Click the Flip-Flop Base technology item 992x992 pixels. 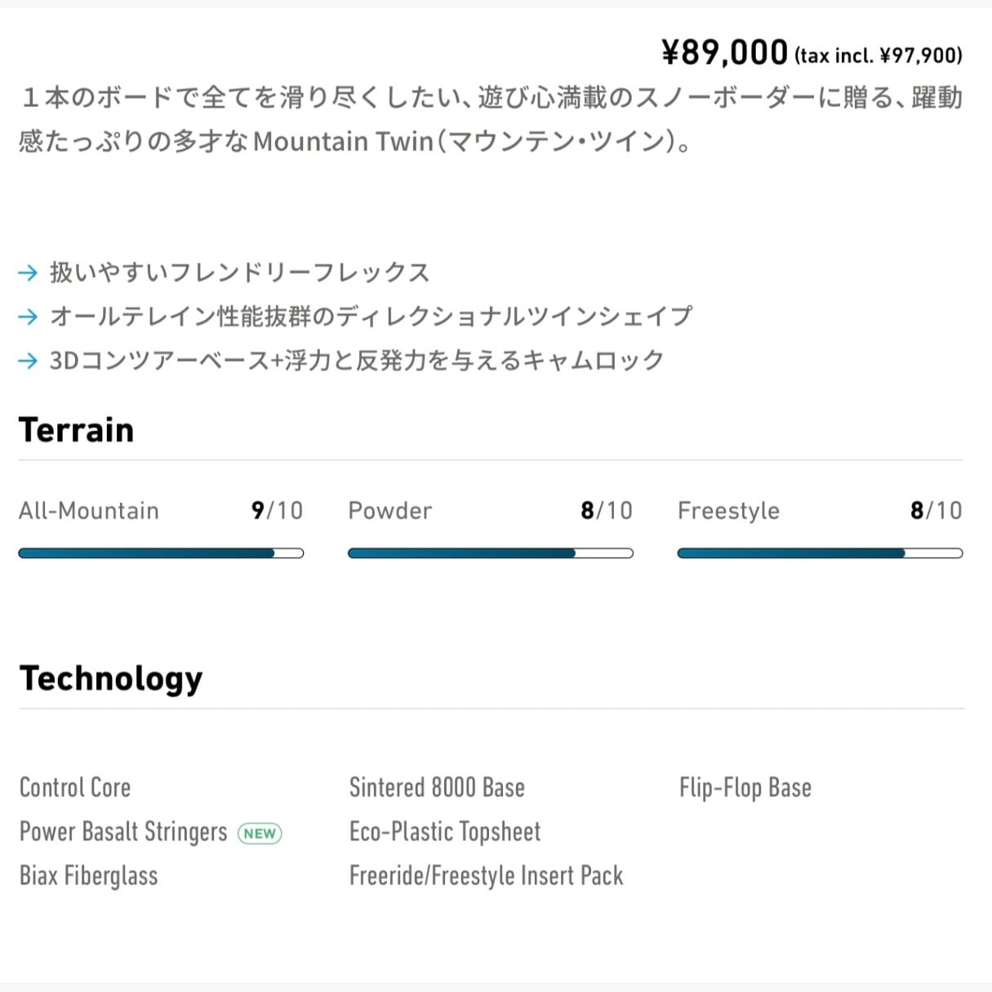745,788
